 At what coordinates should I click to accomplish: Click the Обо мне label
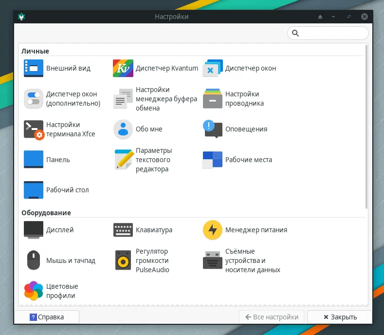pyautogui.click(x=149, y=129)
